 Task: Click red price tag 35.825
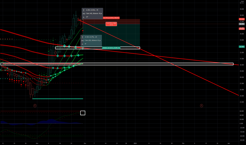242,29
